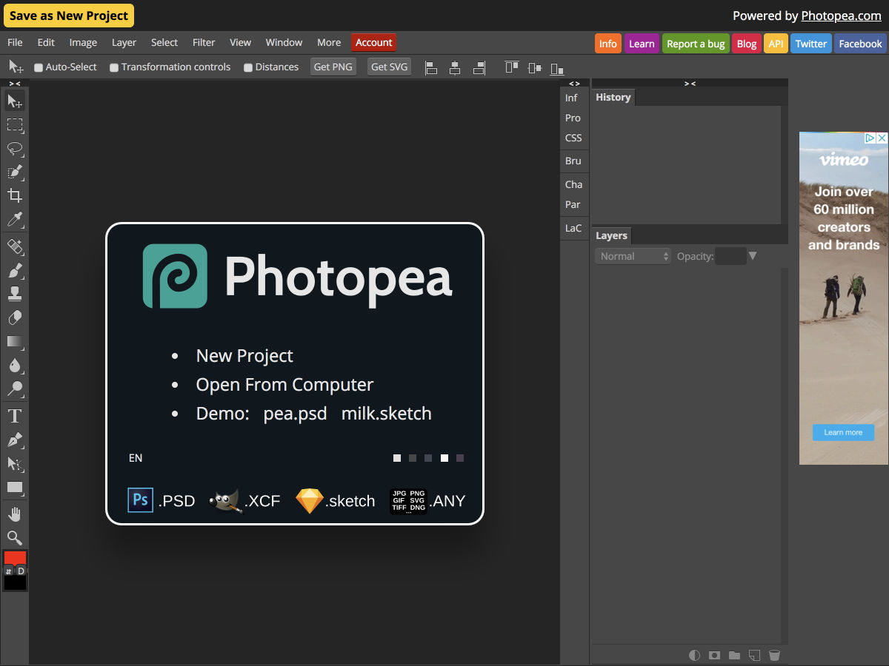
Task: Click the red foreground color swatch
Action: pos(15,558)
